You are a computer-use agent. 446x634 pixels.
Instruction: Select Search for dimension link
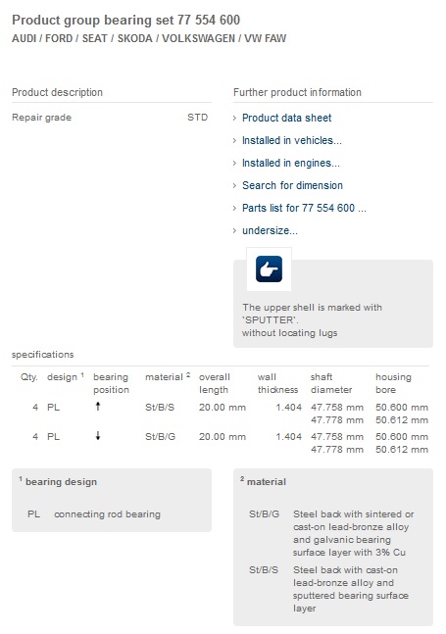pyautogui.click(x=292, y=185)
